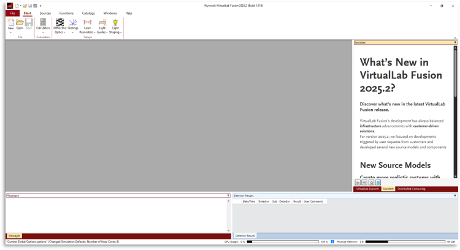Toggle auto-hide pin on Detector Results panel
The image size is (460, 250).
455,195
